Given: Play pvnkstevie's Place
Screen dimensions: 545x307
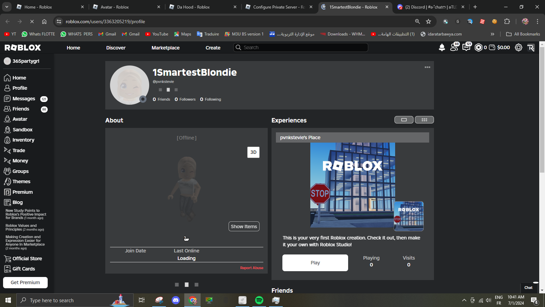Looking at the screenshot, I should pos(315,263).
